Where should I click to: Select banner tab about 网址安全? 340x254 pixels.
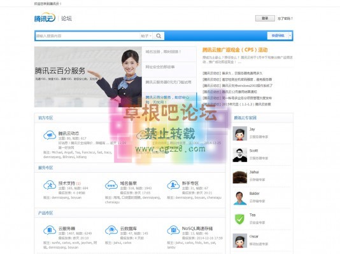pyautogui.click(x=169, y=69)
